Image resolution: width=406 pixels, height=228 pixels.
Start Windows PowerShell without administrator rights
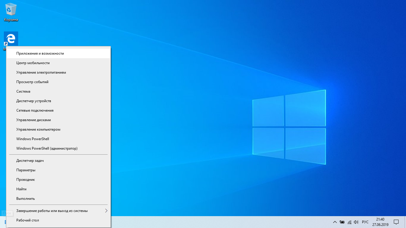click(x=59, y=139)
